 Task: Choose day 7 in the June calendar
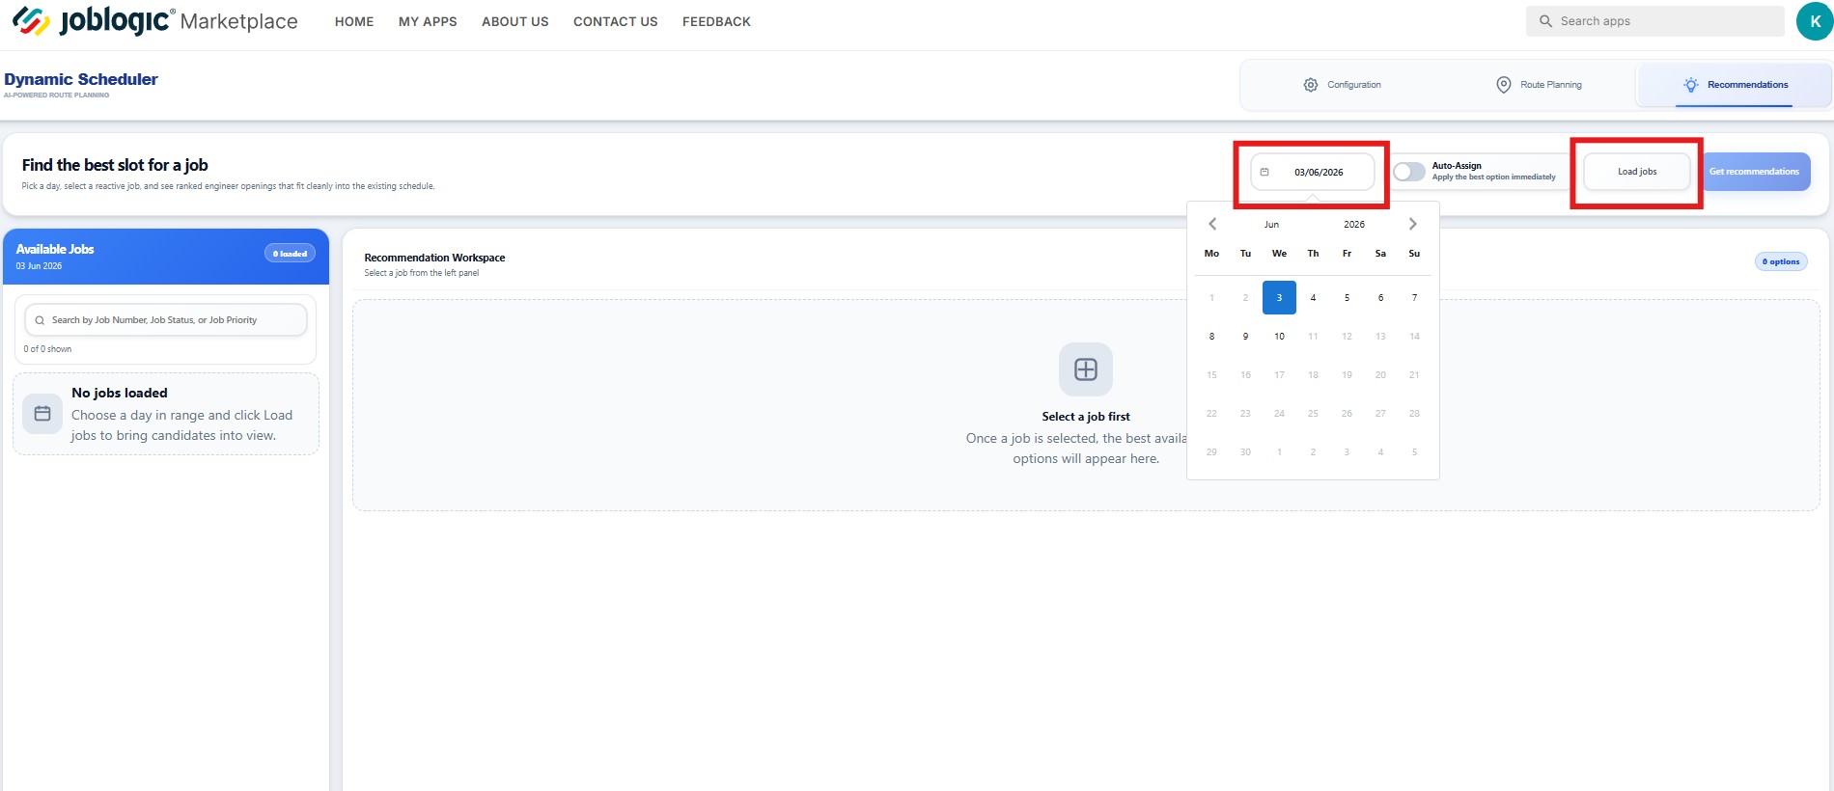(x=1414, y=298)
